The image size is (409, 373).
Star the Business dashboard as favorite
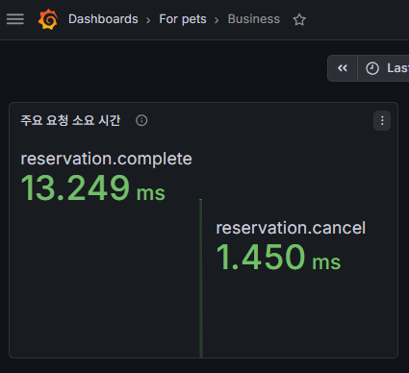tap(299, 19)
